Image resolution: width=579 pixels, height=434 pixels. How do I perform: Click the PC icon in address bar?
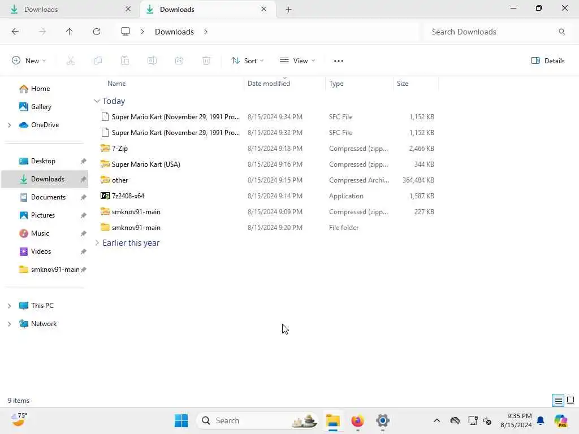(x=126, y=32)
